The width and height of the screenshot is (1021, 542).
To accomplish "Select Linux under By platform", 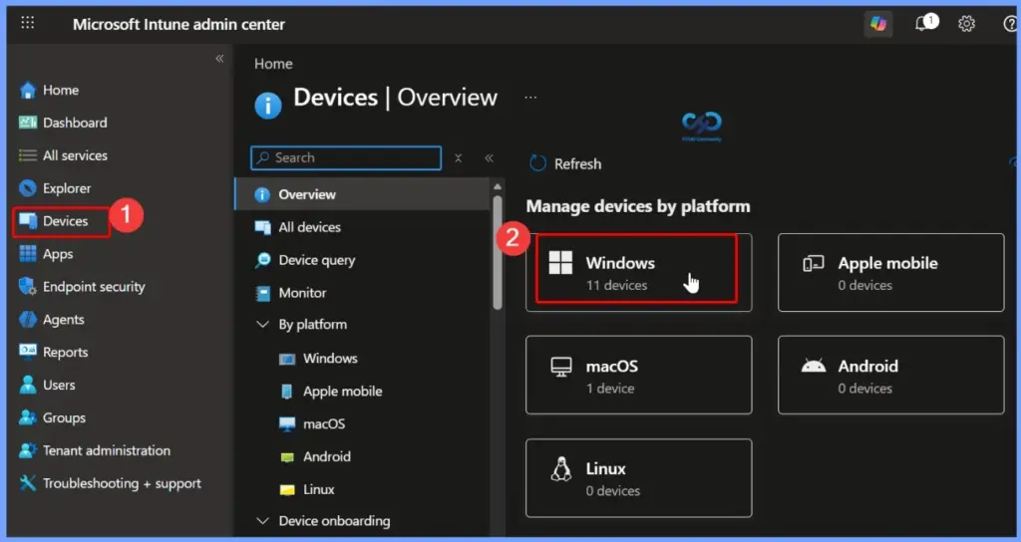I will [x=318, y=489].
